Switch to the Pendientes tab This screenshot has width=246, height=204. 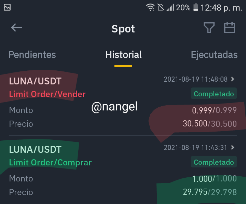(x=32, y=55)
